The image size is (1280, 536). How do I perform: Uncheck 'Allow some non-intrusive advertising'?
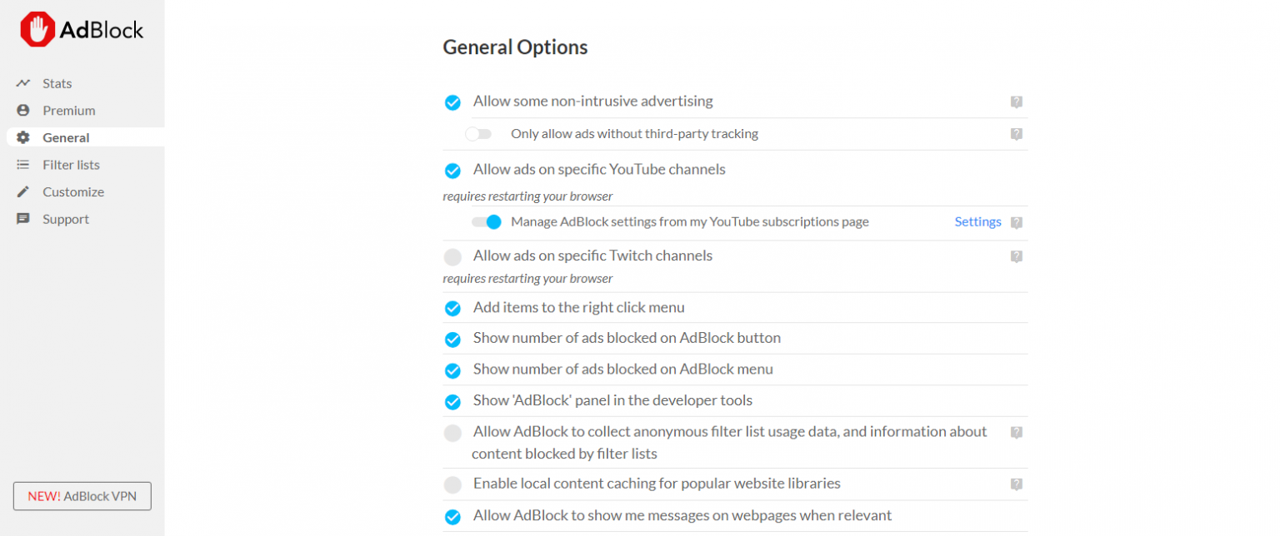452,102
